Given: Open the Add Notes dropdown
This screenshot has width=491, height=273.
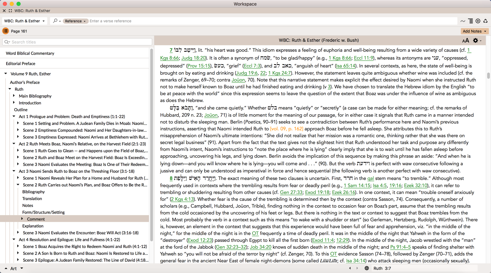Looking at the screenshot, I should tap(474, 31).
